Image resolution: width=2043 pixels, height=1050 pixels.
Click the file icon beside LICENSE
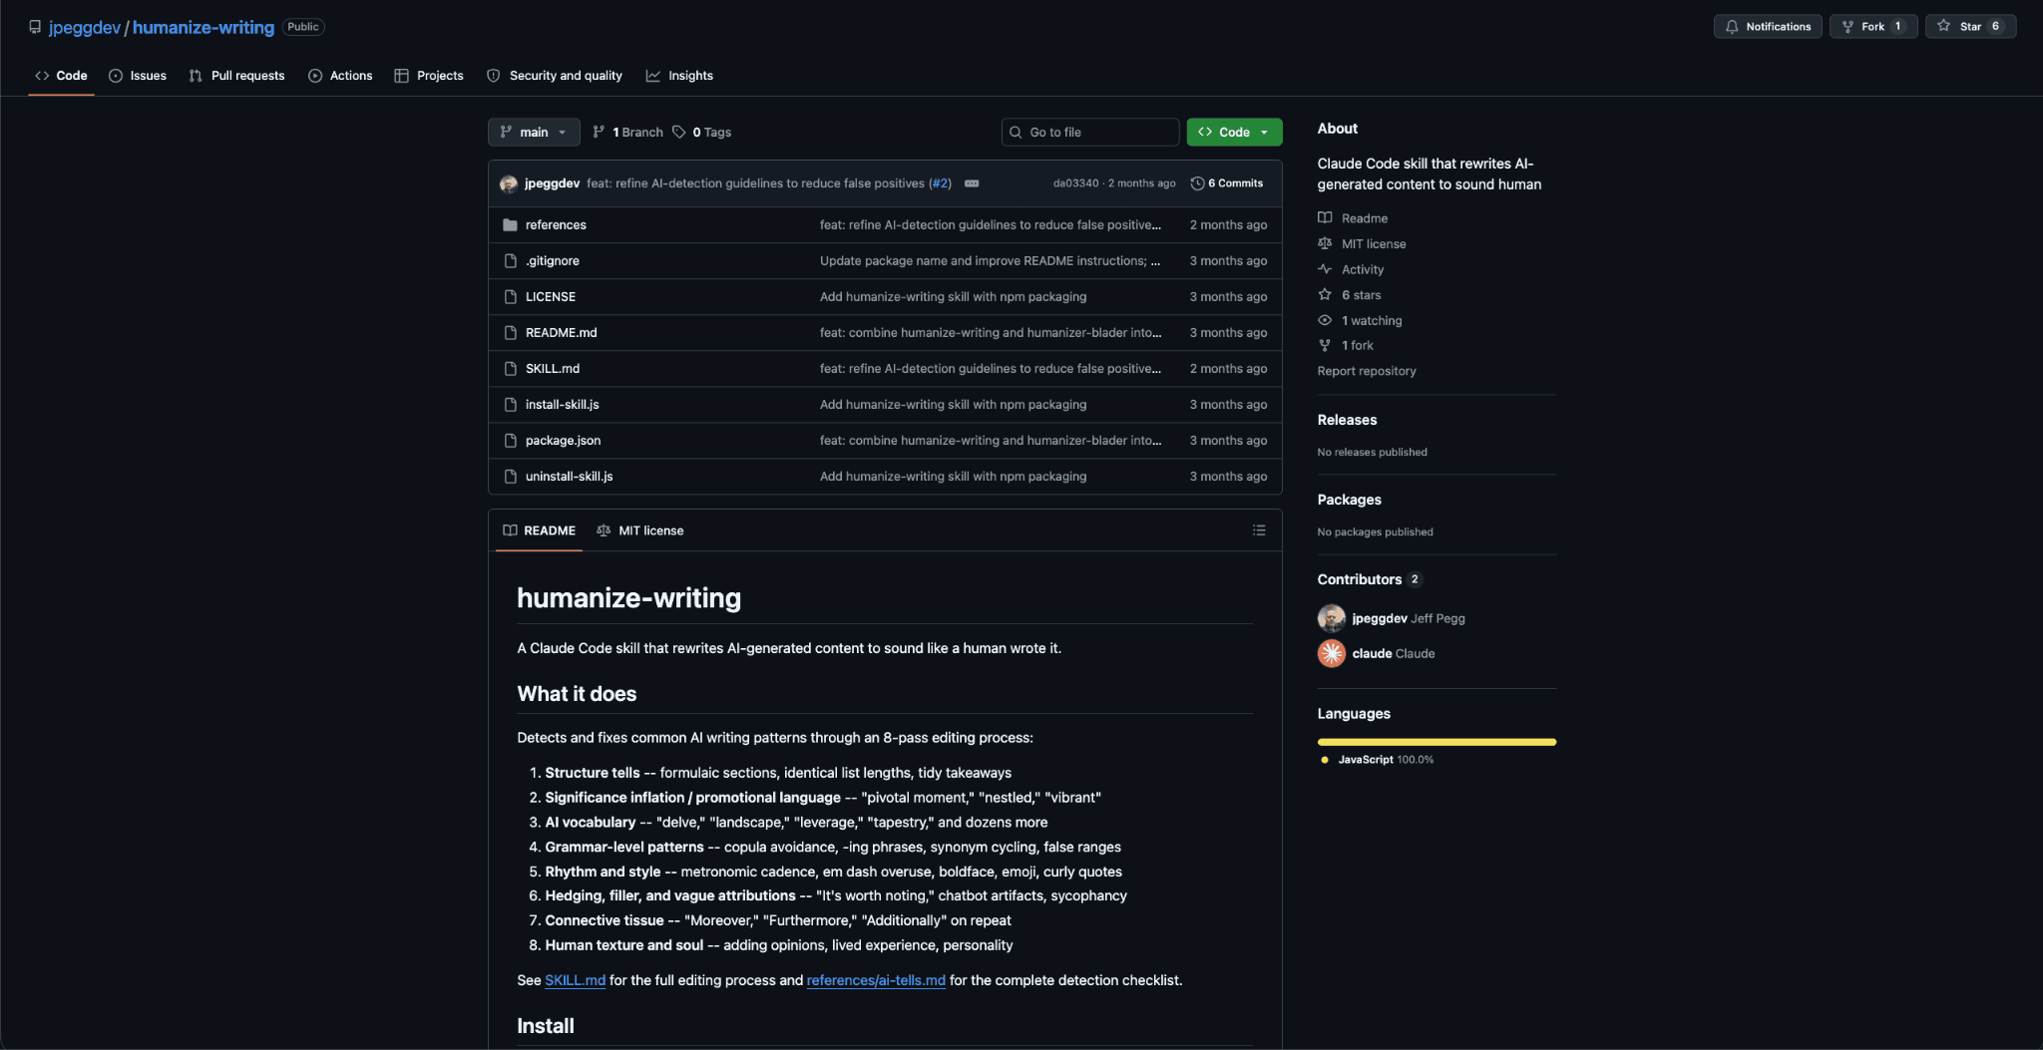pyautogui.click(x=510, y=297)
